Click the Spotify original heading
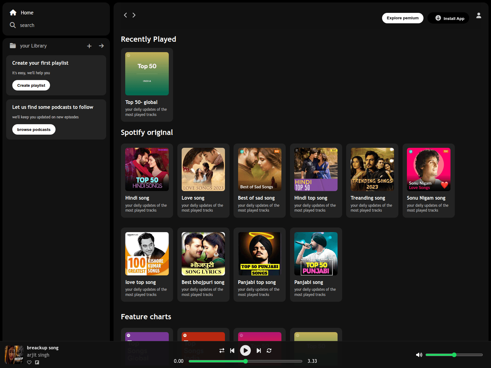Screen dimensions: 491x368 click(147, 132)
